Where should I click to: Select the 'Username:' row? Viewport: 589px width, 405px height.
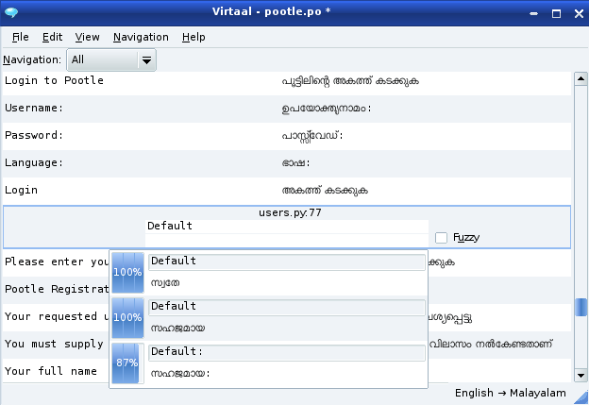tap(287, 109)
